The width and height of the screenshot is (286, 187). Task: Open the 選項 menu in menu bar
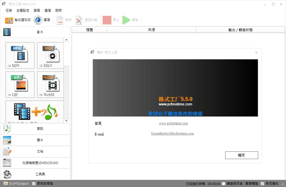point(48,11)
